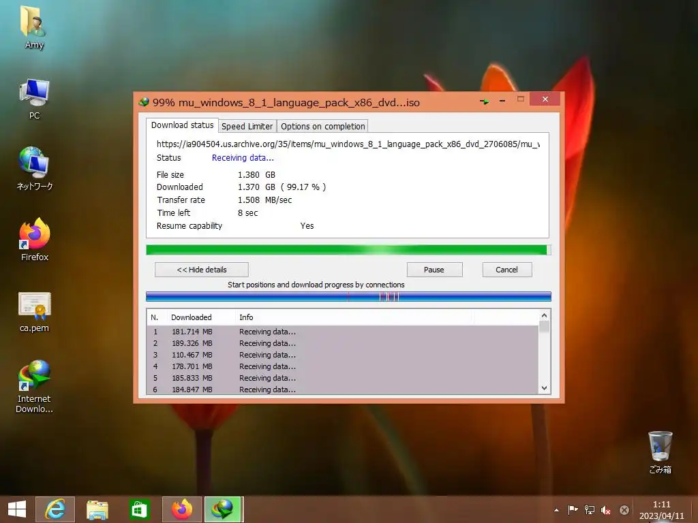Switch to the Download status tab

(x=182, y=125)
